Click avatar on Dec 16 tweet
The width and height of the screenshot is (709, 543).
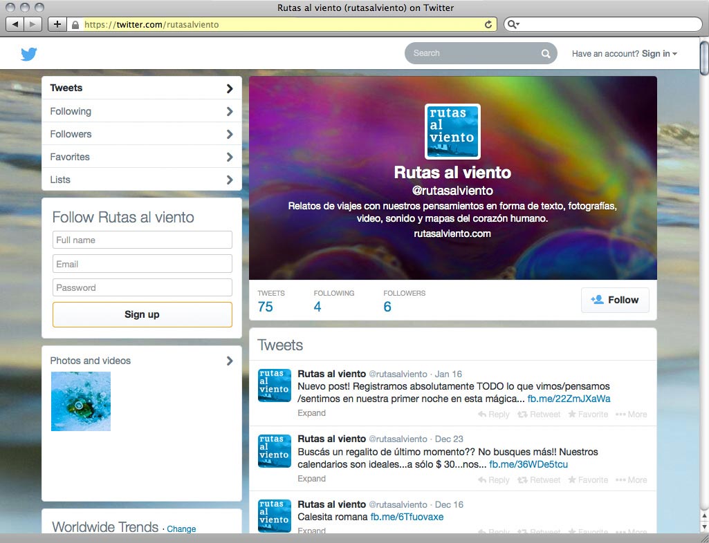(x=275, y=516)
